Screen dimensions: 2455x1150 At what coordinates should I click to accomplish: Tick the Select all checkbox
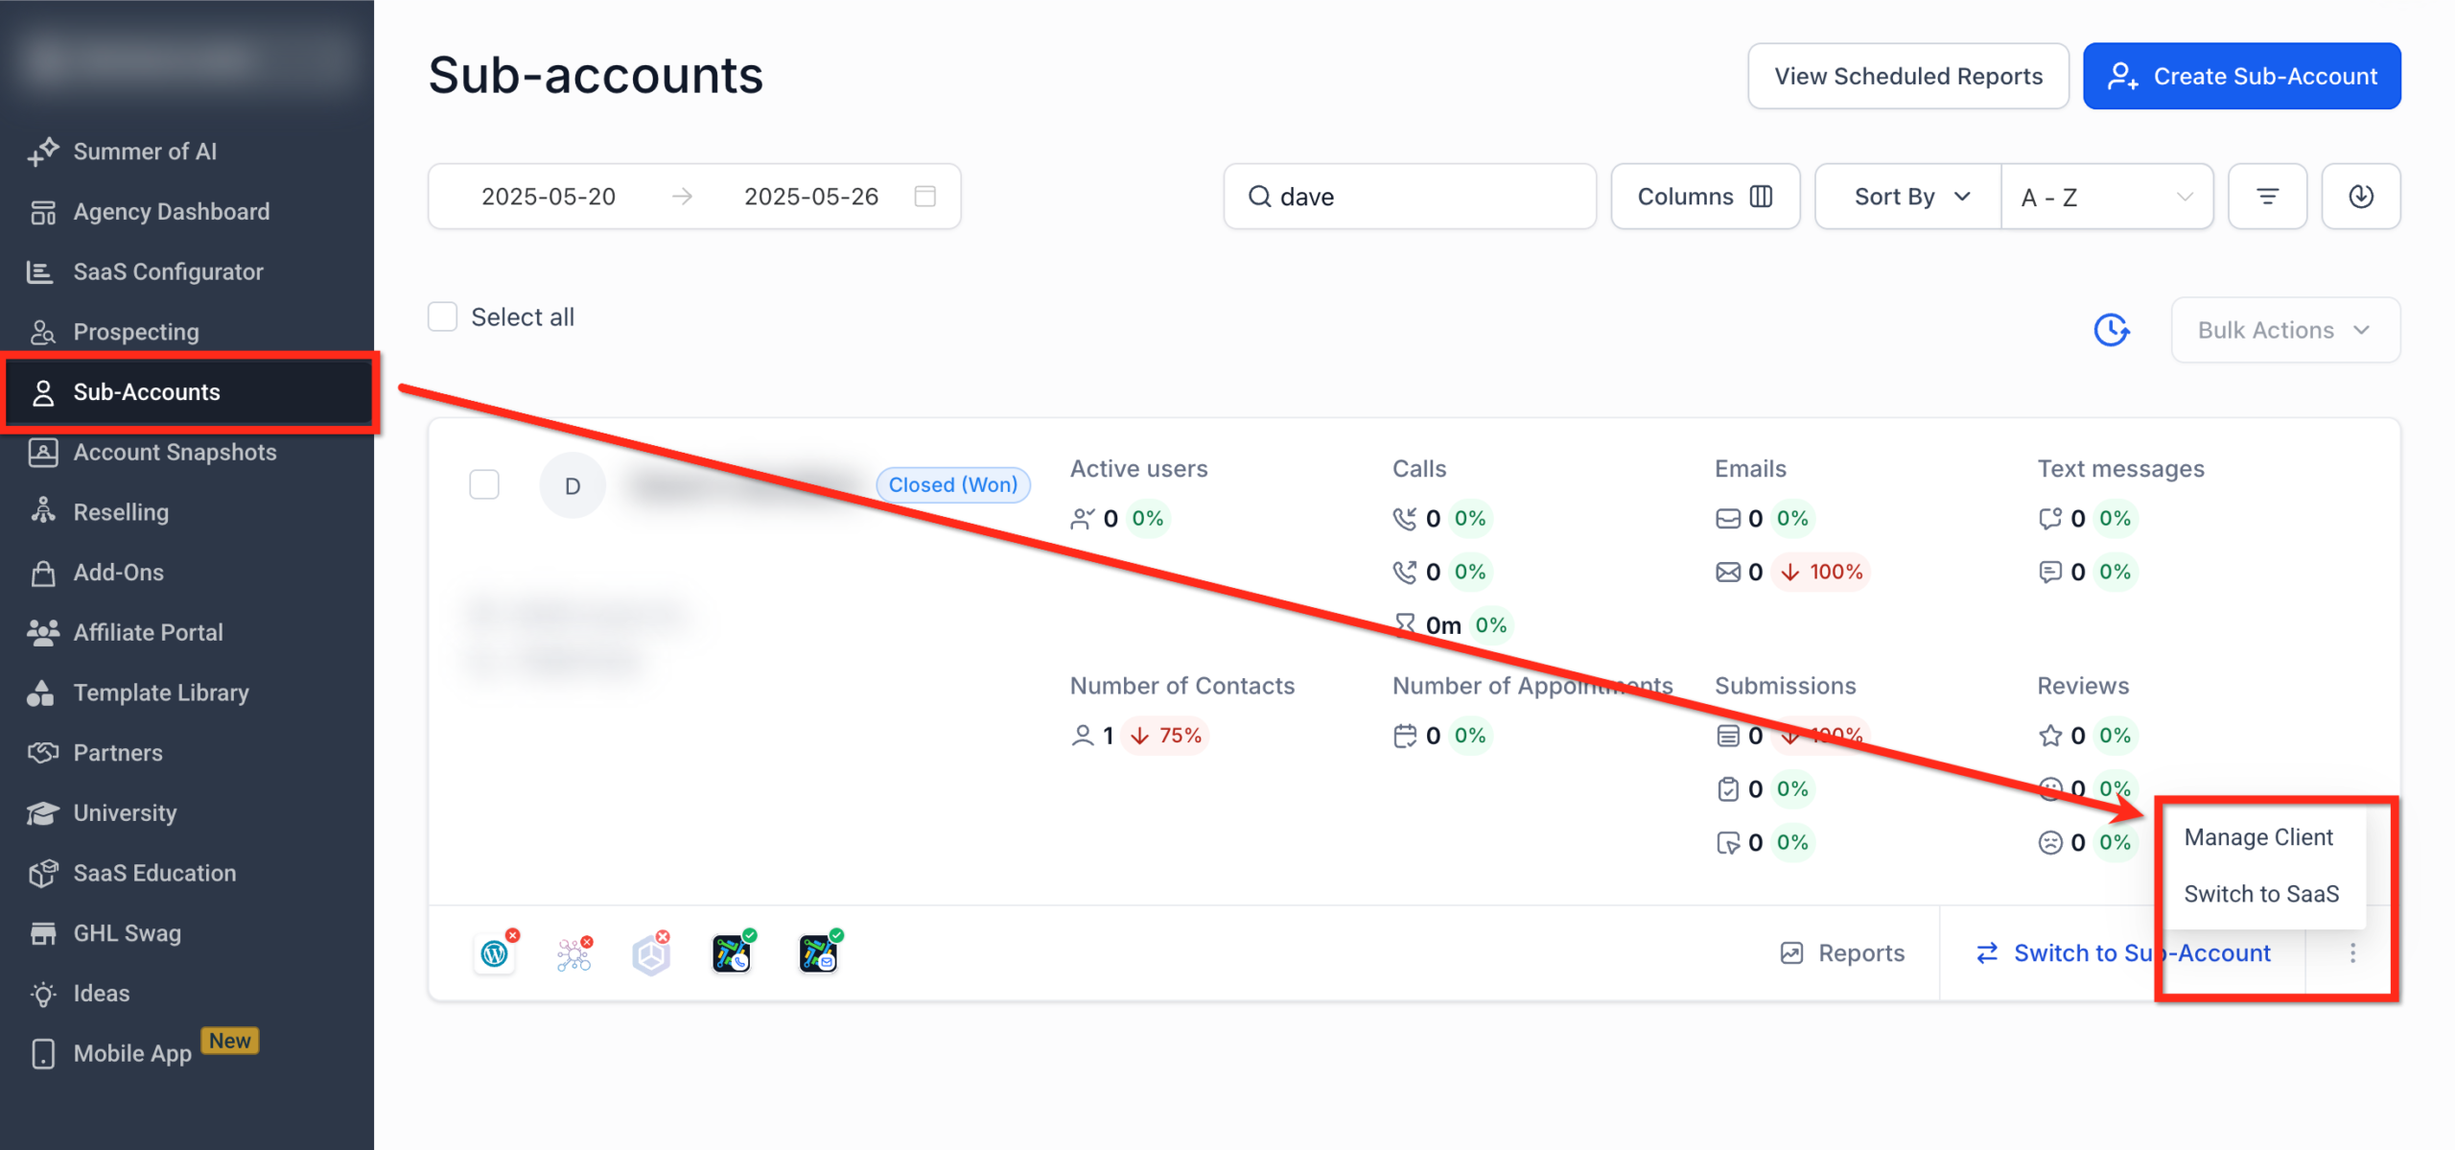(442, 317)
